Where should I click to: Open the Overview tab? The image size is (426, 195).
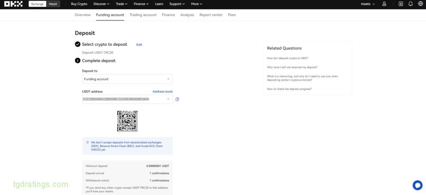click(x=83, y=15)
